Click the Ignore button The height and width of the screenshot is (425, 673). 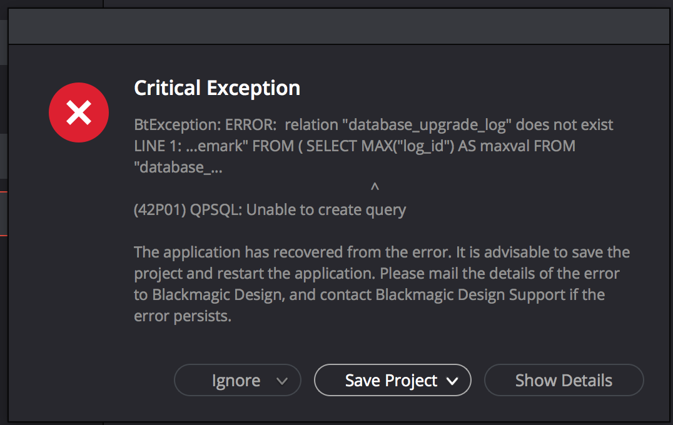pos(237,380)
